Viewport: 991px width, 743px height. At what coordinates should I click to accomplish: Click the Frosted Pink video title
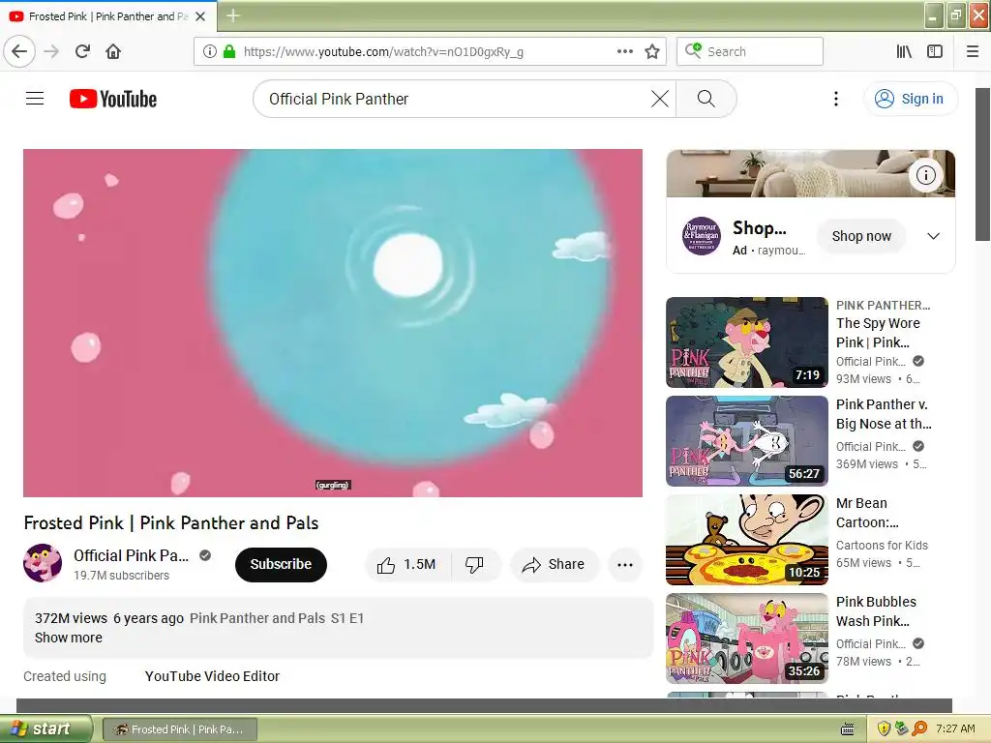point(170,522)
